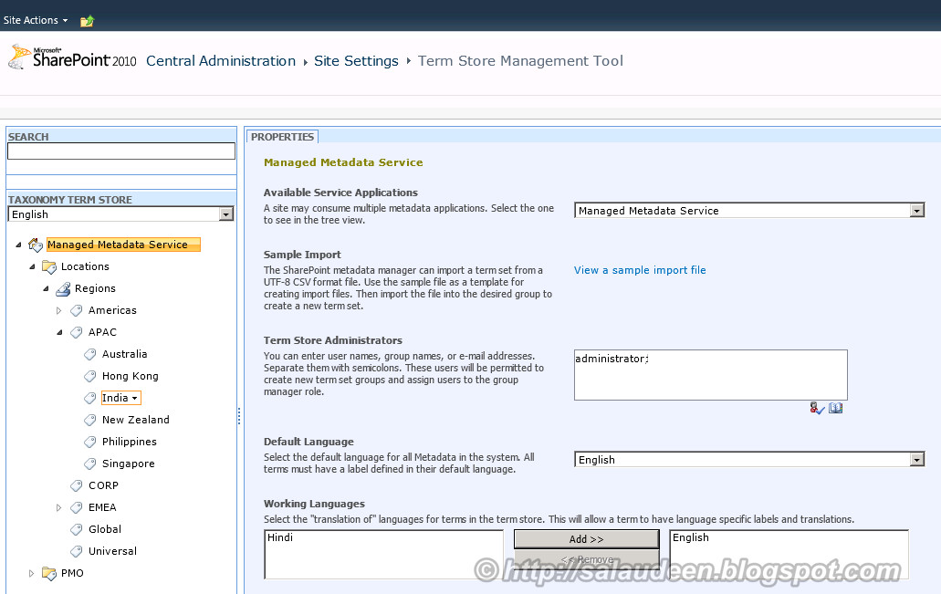This screenshot has height=594, width=941.
Task: Click the Americas term tag icon
Action: pyautogui.click(x=77, y=310)
